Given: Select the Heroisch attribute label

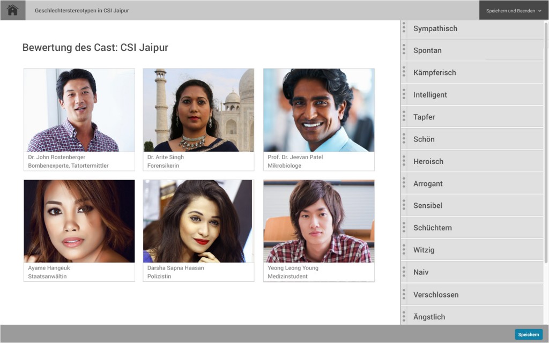Looking at the screenshot, I should [x=428, y=161].
